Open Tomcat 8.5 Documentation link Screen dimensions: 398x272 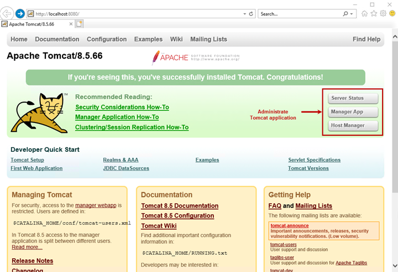180,206
